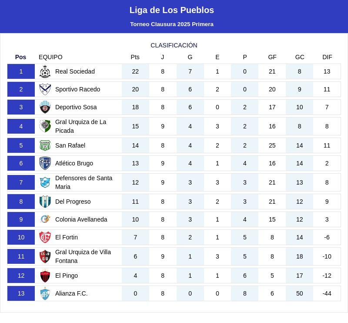348x323 pixels.
Task: Click the Atlético Brugo shield logo
Action: (x=45, y=163)
